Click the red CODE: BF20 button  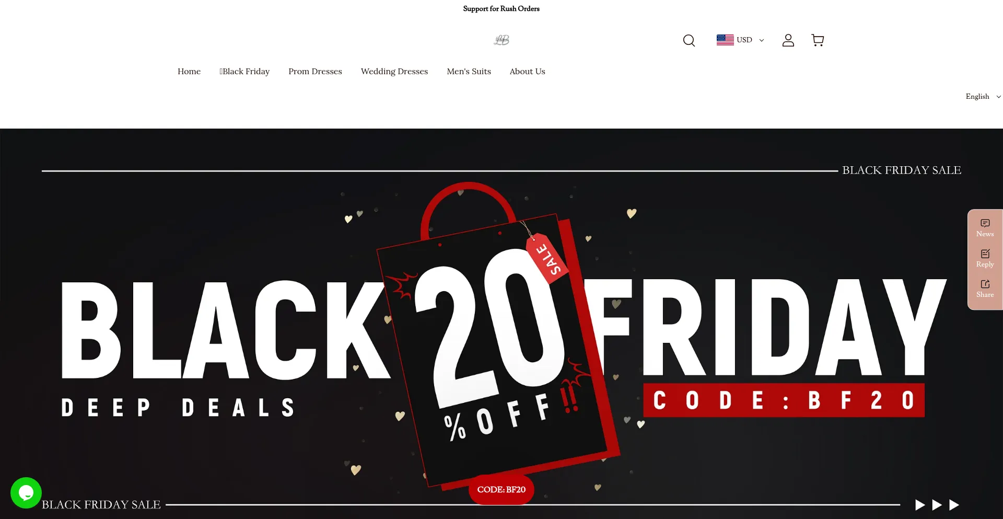tap(501, 490)
